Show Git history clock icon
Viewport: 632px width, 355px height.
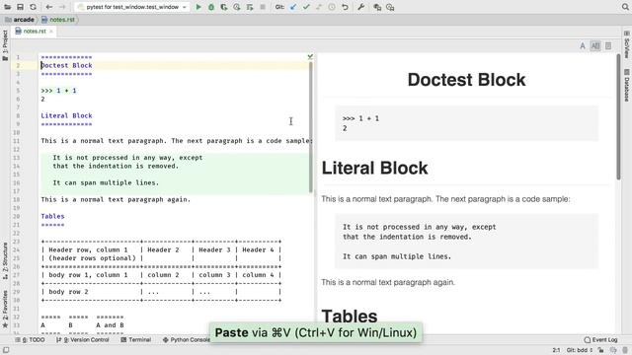click(x=332, y=7)
